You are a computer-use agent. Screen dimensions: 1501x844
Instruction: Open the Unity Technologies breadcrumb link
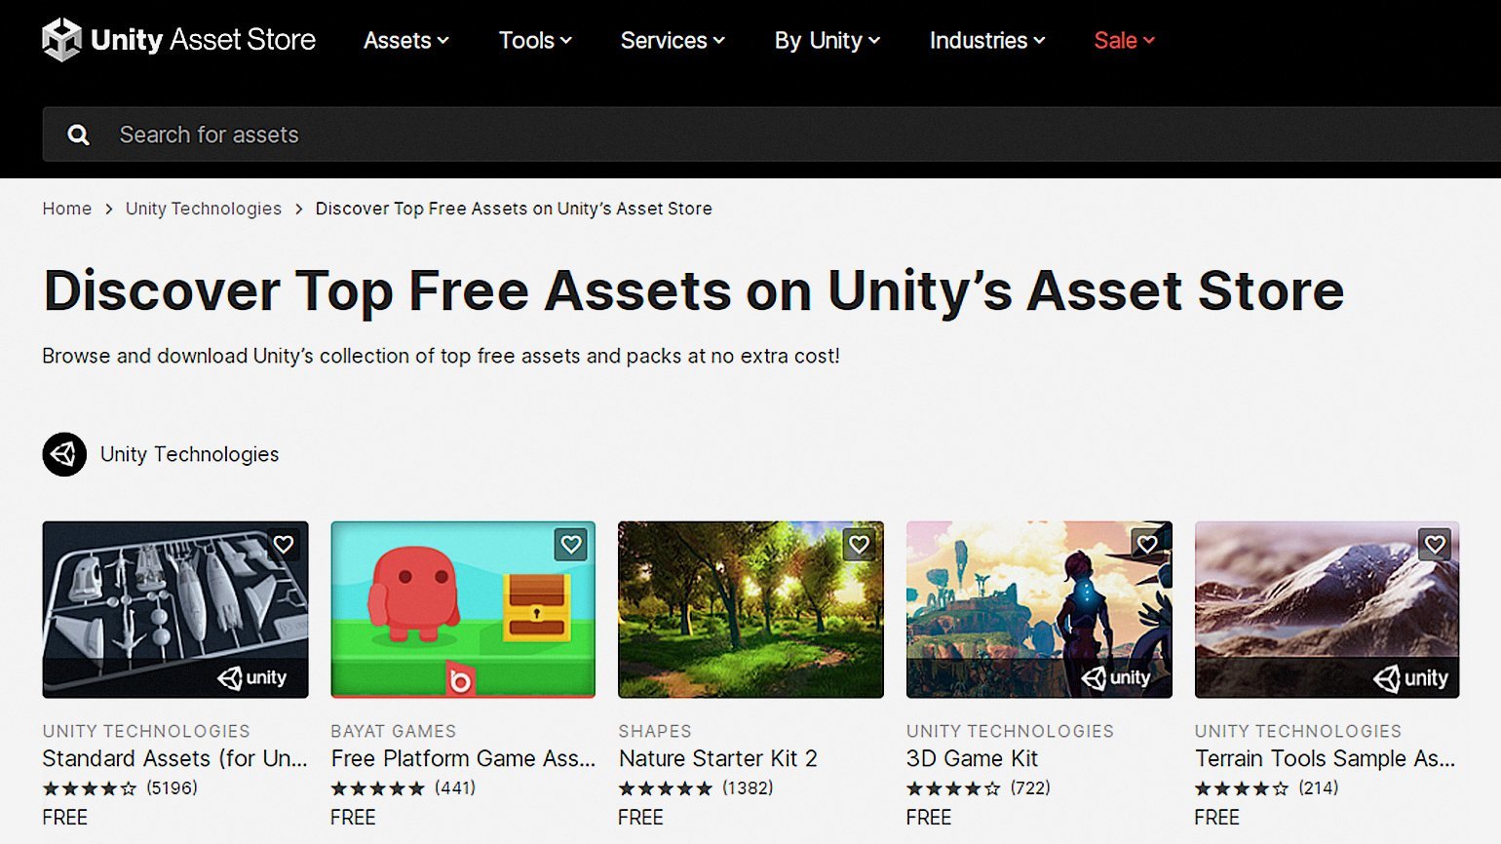point(204,209)
